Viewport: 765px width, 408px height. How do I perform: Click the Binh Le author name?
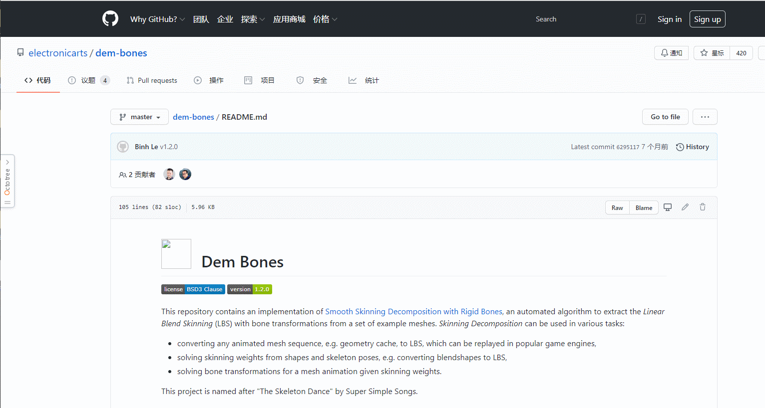[146, 147]
